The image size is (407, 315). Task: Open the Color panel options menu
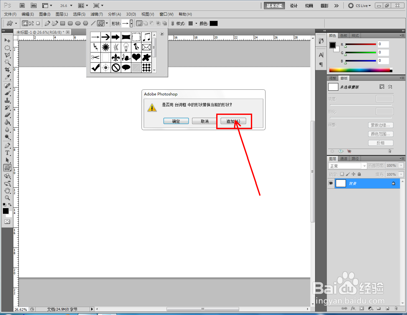(402, 35)
